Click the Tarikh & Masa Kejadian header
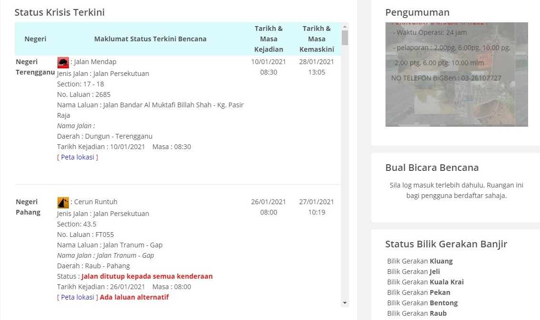This screenshot has height=320, width=540. click(269, 39)
